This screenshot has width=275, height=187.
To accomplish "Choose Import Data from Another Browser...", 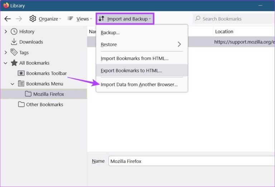I will pos(142,85).
